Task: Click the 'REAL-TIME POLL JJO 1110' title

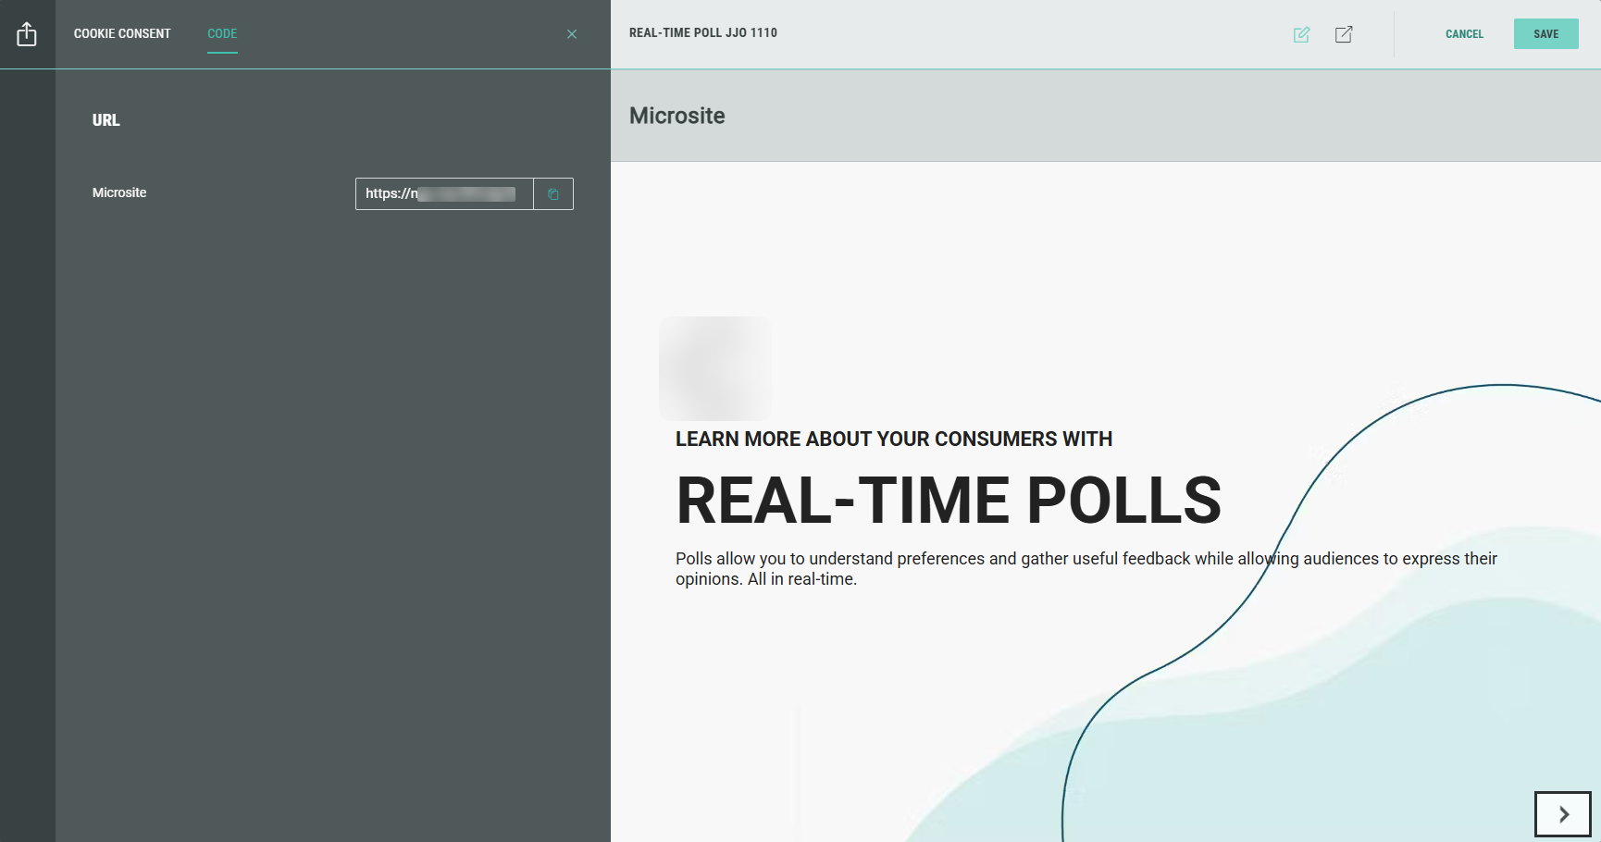Action: point(702,33)
